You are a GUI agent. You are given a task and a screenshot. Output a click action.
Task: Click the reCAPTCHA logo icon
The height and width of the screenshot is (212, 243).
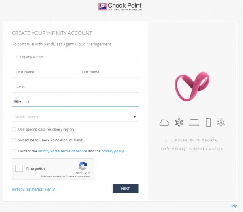pos(83,166)
